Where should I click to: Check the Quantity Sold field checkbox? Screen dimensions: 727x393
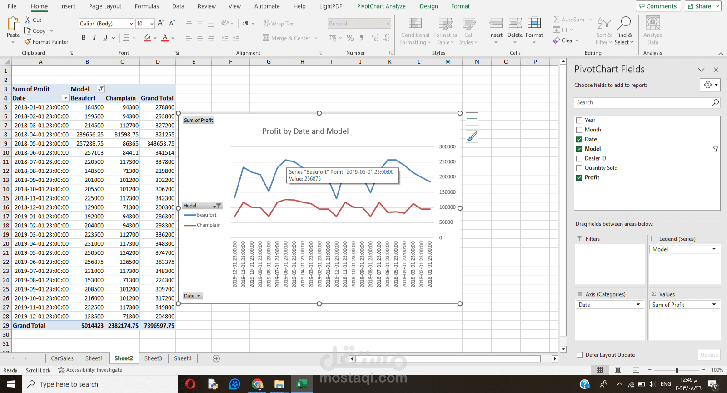click(x=579, y=168)
